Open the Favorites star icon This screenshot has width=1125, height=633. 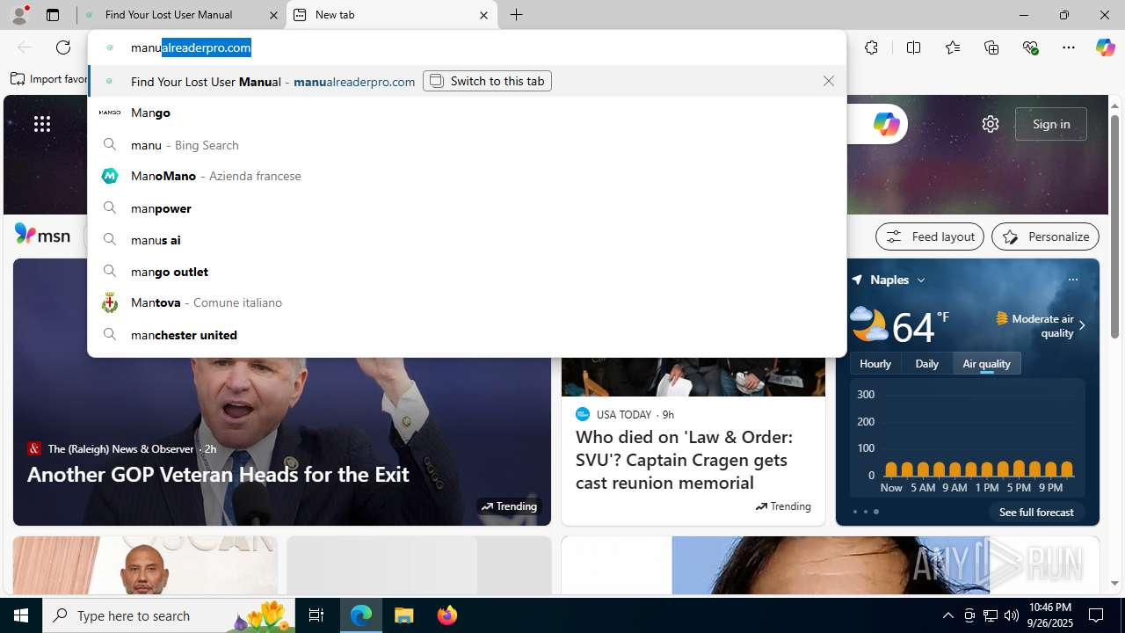(x=952, y=47)
